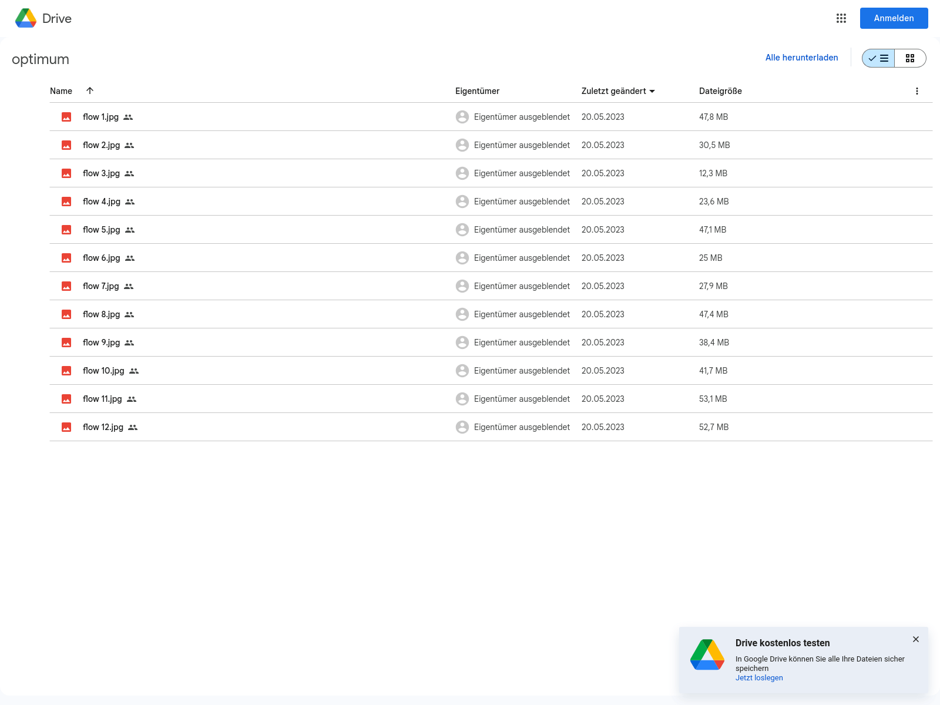Click the 38,4 MB file size
The height and width of the screenshot is (705, 940).
(714, 343)
